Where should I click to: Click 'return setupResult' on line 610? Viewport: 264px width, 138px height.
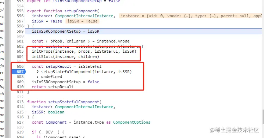pyautogui.click(x=53, y=87)
